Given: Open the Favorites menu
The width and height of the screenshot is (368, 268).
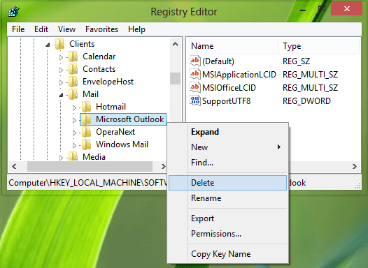Looking at the screenshot, I should pyautogui.click(x=101, y=29).
